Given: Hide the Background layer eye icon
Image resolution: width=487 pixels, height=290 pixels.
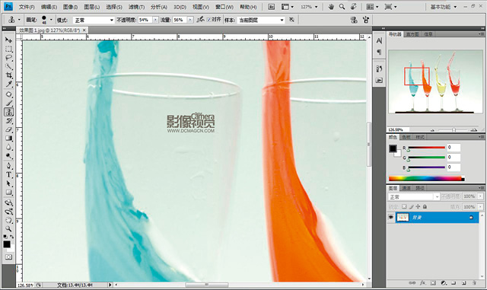Looking at the screenshot, I should point(391,217).
